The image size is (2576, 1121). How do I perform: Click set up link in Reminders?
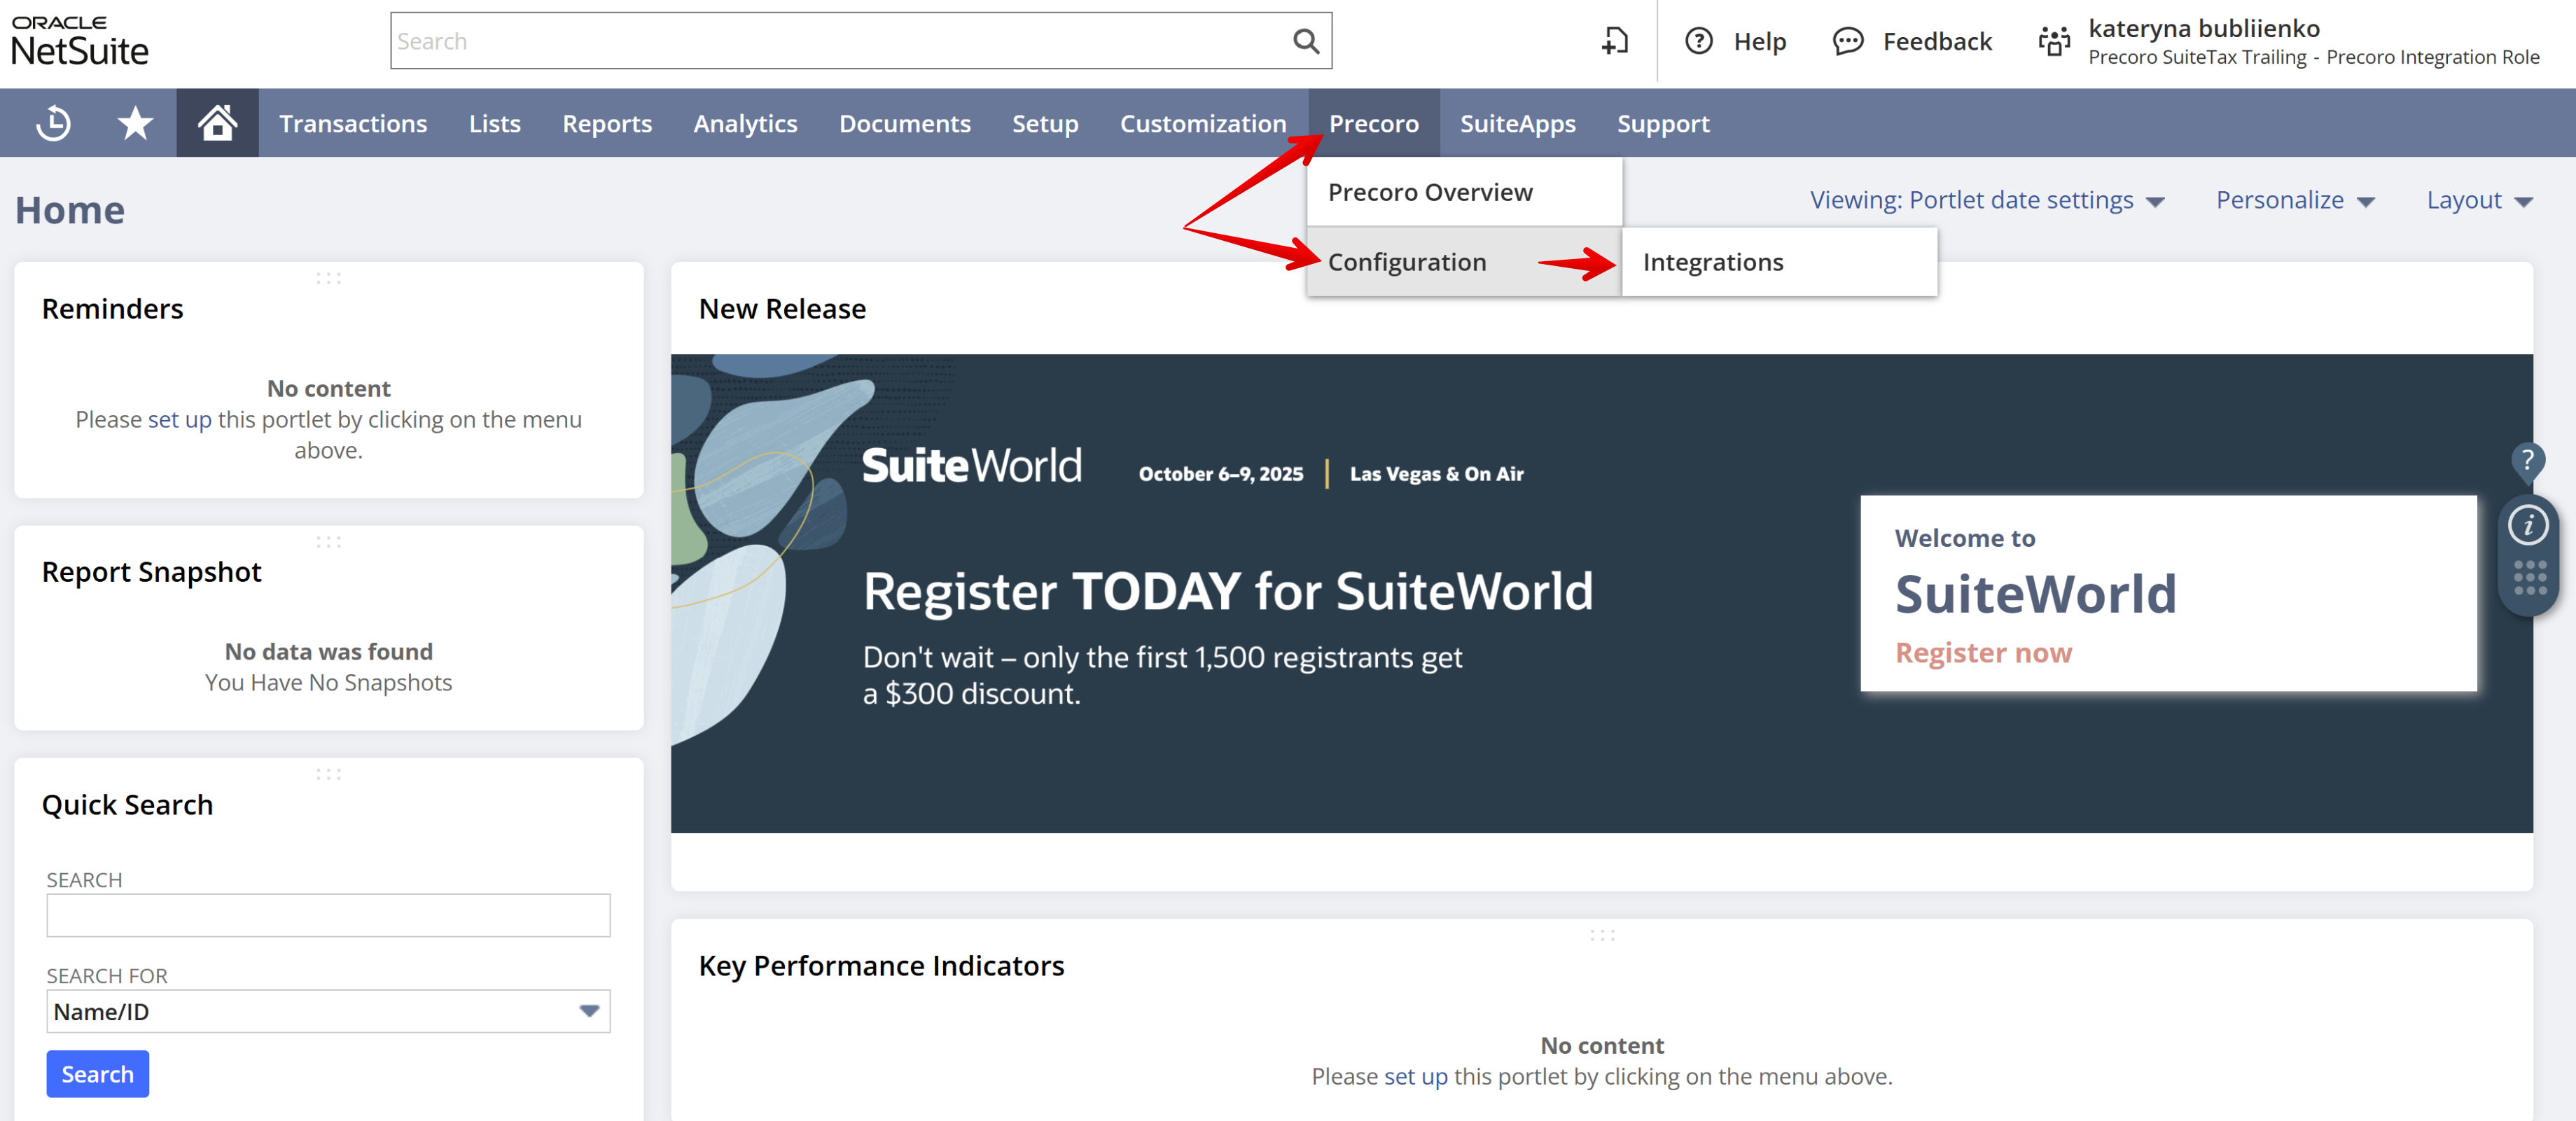coord(179,419)
